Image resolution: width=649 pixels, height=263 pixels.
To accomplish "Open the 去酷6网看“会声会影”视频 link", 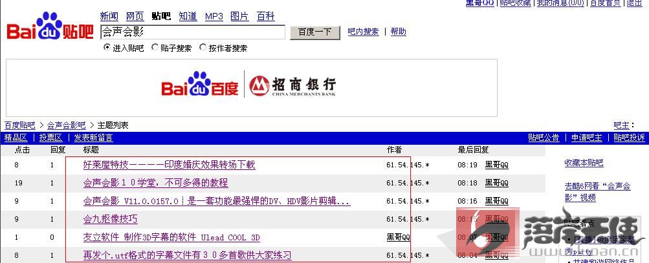I will (598, 192).
